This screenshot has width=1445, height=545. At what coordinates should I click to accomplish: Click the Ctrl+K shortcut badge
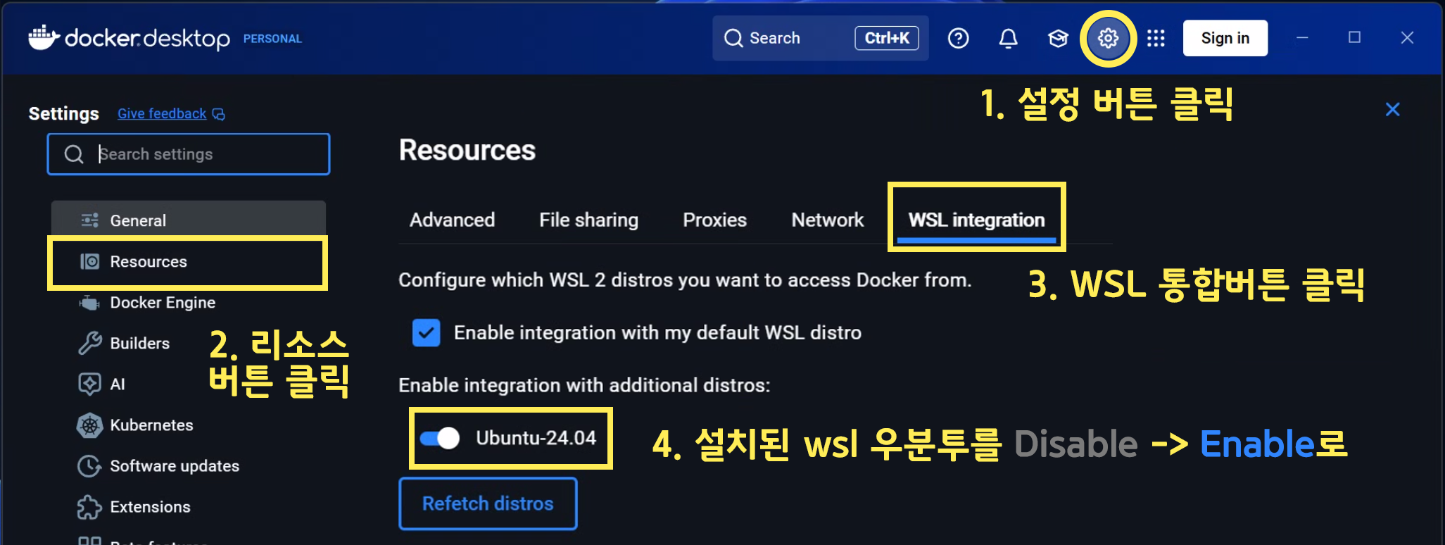tap(887, 38)
